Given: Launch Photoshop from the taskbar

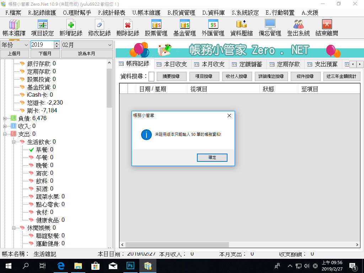Looking at the screenshot, I should click(130, 266).
